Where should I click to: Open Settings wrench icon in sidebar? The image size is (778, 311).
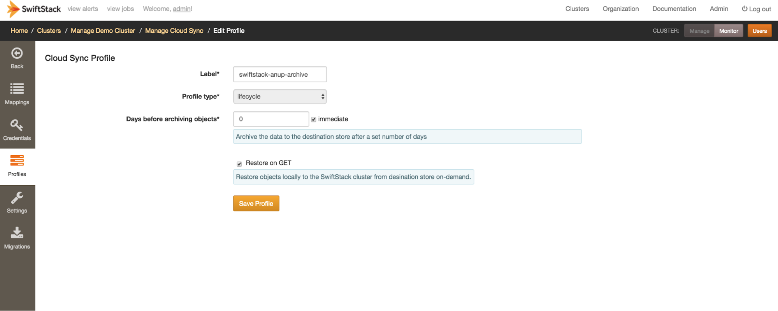click(17, 198)
